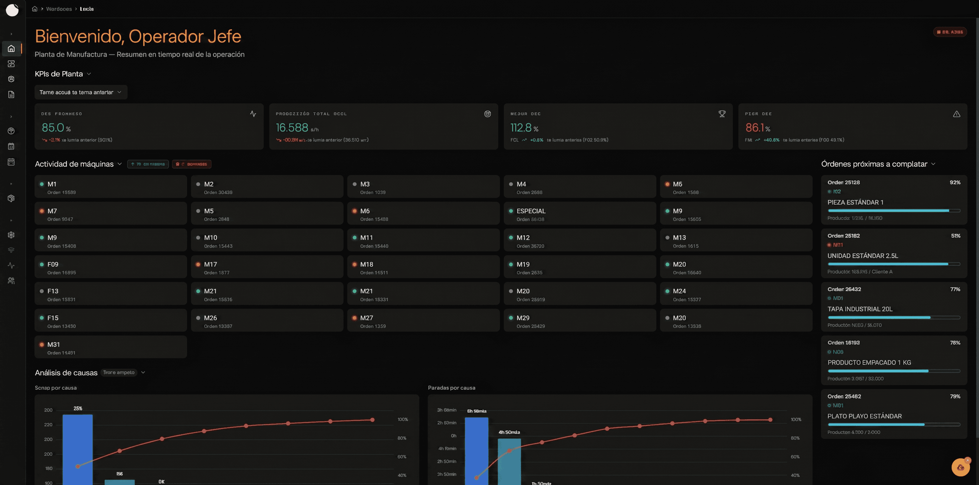979x485 pixels.
Task: Click warning triangle in PIGR DEE card
Action: click(x=957, y=114)
